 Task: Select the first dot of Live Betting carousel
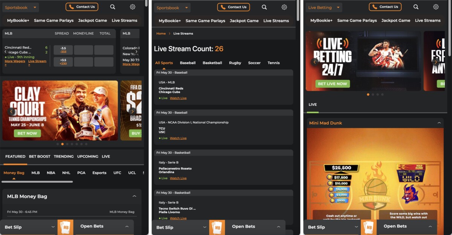[368, 95]
